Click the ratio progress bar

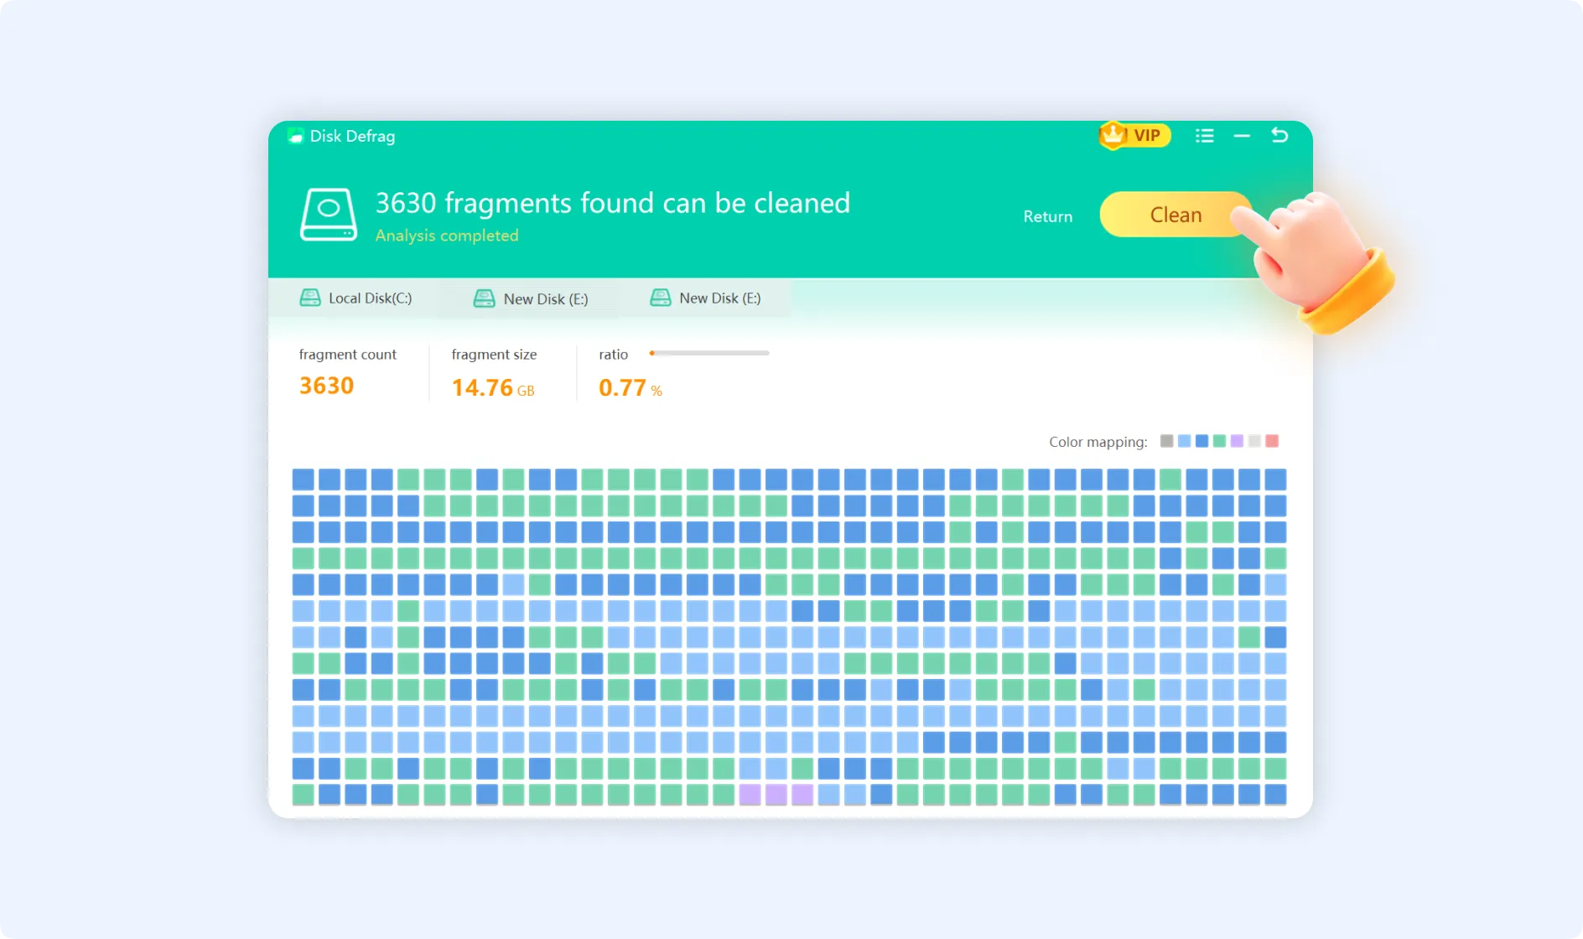708,353
